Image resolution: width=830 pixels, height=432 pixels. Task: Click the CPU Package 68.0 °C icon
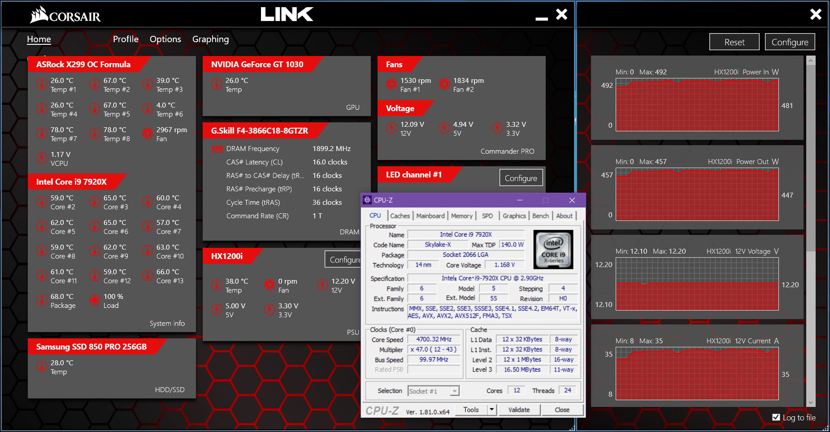point(42,300)
